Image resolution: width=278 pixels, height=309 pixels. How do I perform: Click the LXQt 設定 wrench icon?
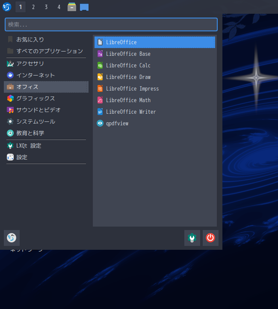pyautogui.click(x=10, y=146)
